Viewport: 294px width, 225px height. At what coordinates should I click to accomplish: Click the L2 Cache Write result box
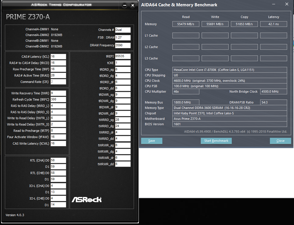pyautogui.click(x=215, y=47)
